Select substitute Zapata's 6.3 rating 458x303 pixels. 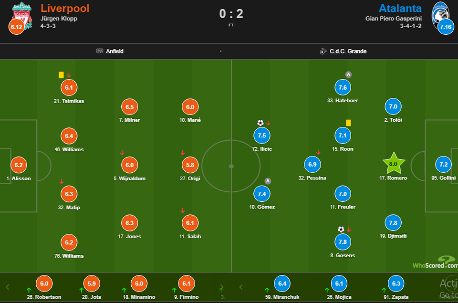pyautogui.click(x=396, y=283)
